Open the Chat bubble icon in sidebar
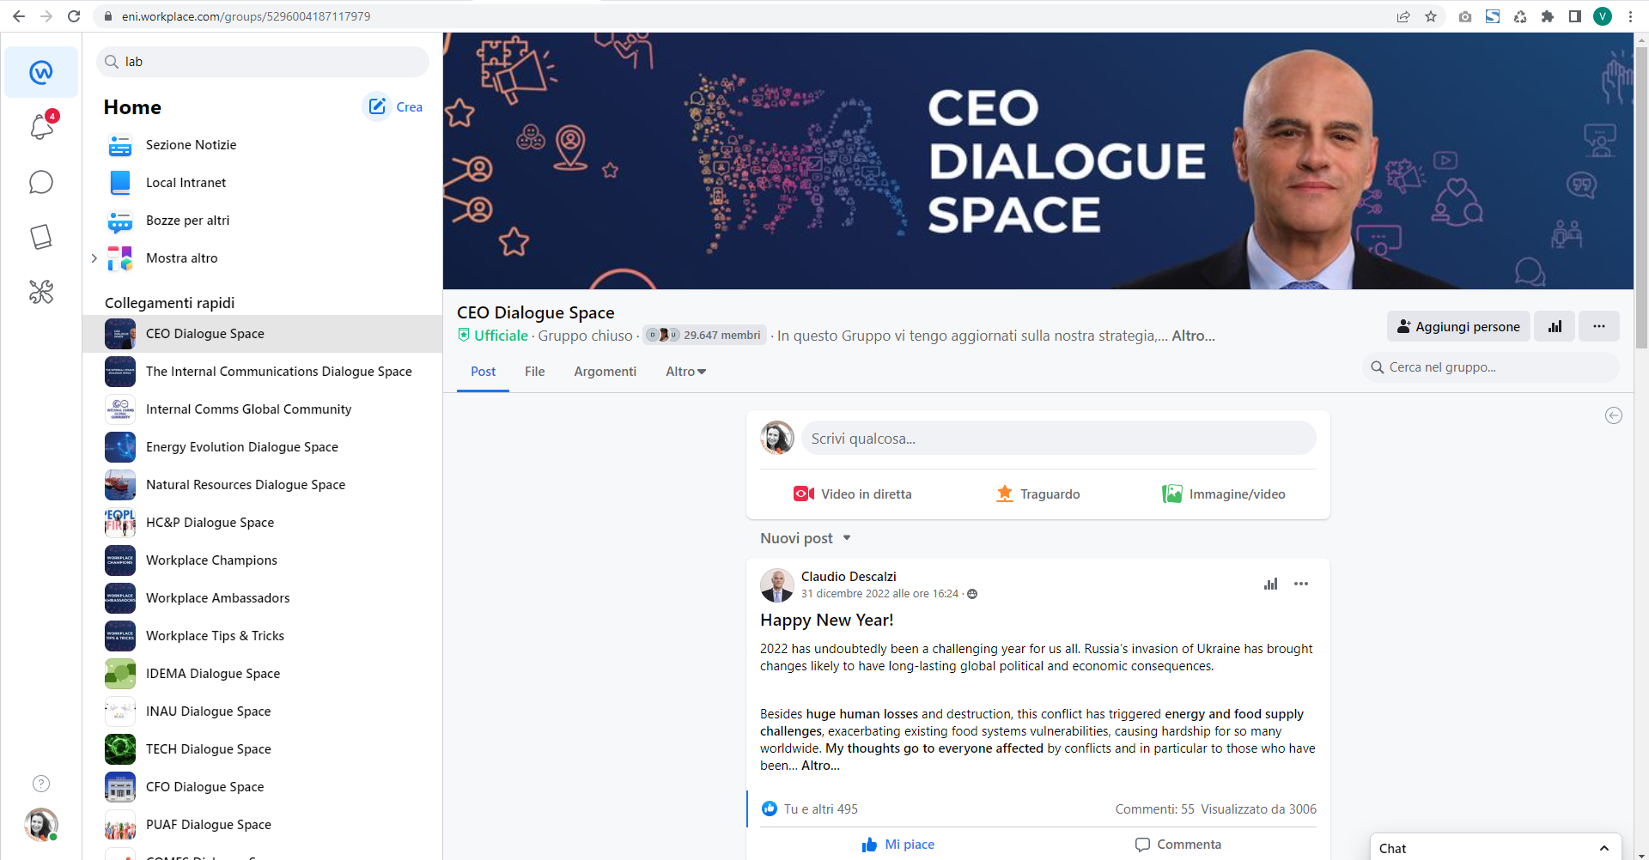 (x=41, y=182)
